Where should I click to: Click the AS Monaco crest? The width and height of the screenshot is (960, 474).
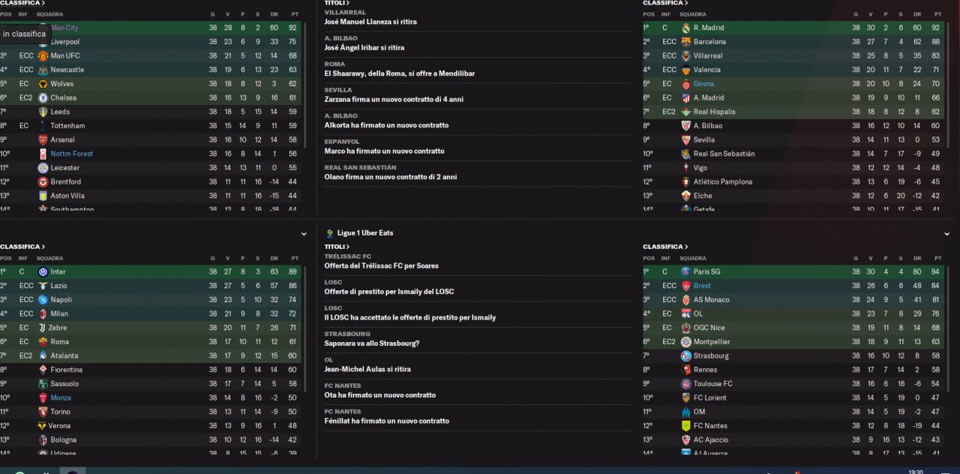pyautogui.click(x=685, y=299)
